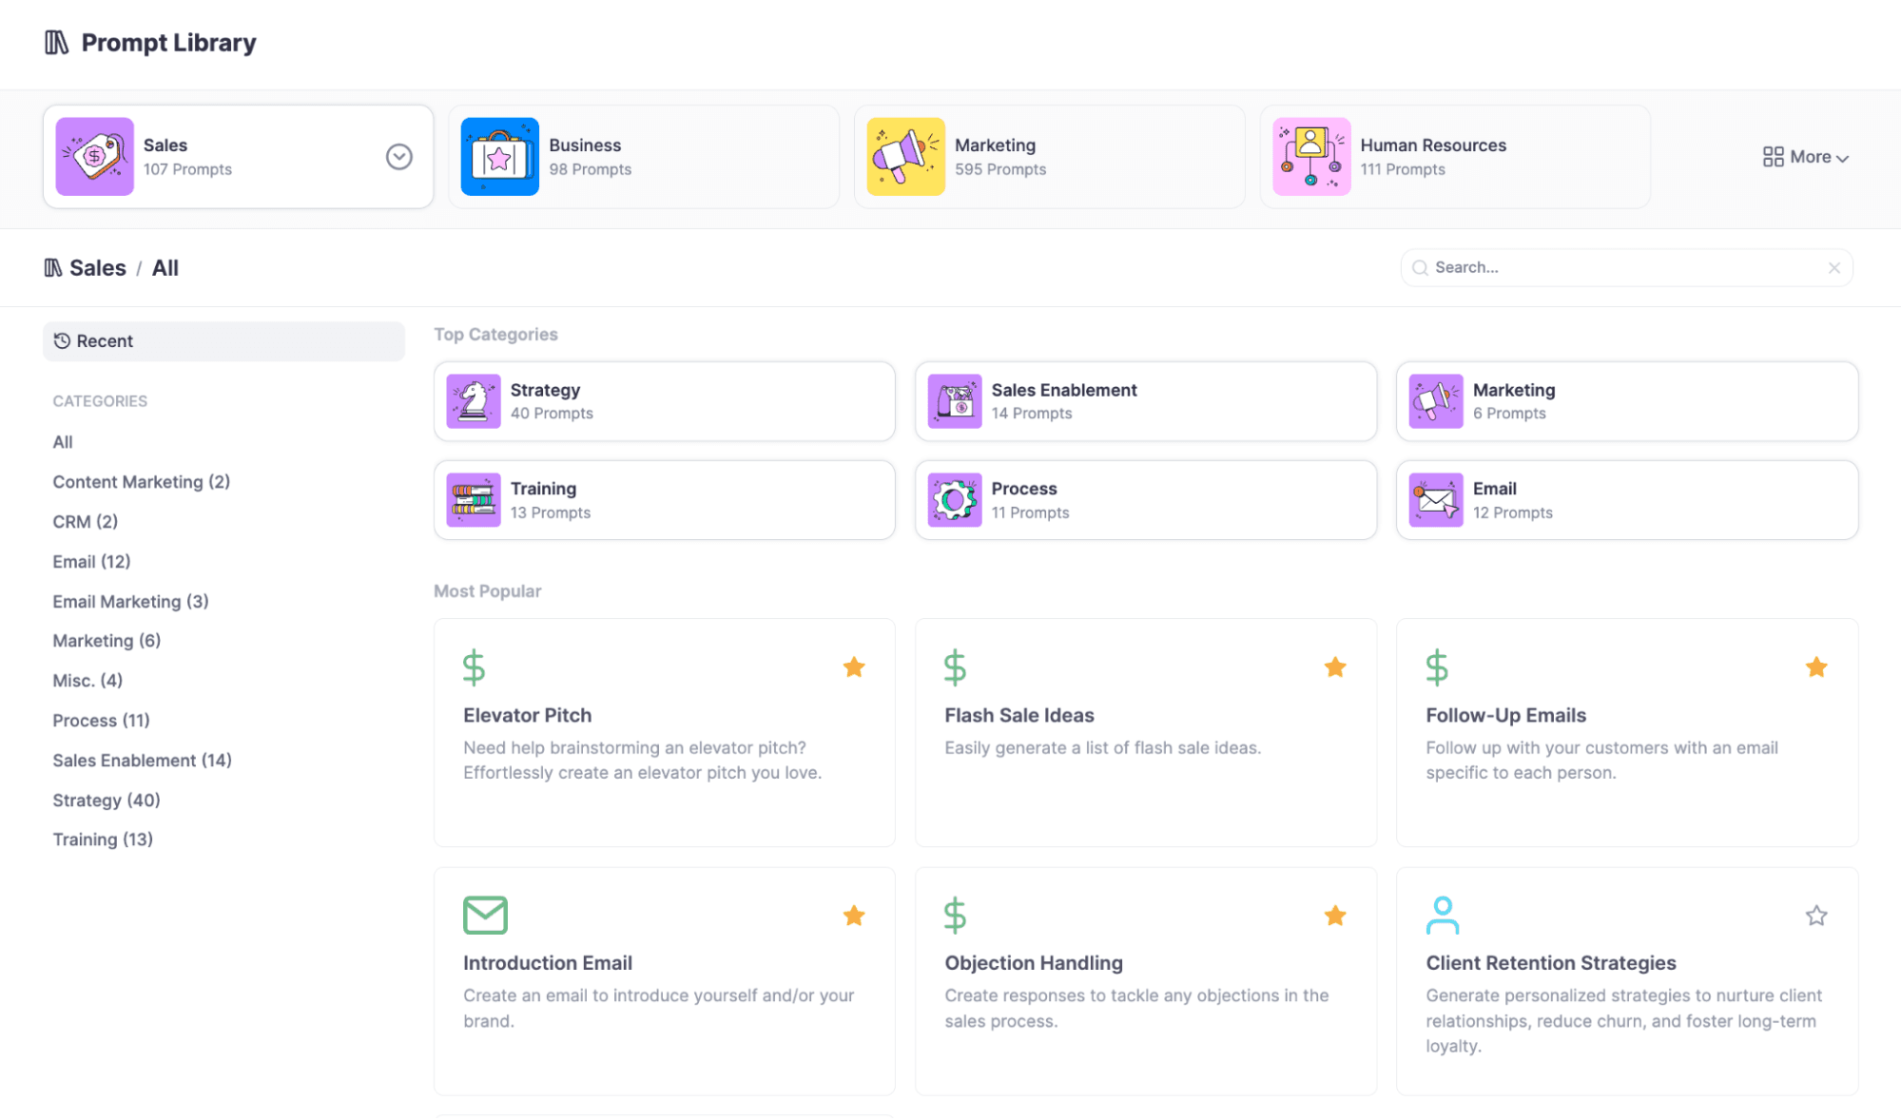This screenshot has width=1901, height=1120.
Task: Toggle the Objection Handling favorite star
Action: coord(1335,916)
